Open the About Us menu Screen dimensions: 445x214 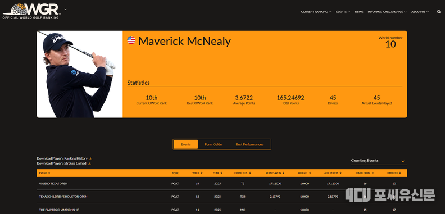420,12
